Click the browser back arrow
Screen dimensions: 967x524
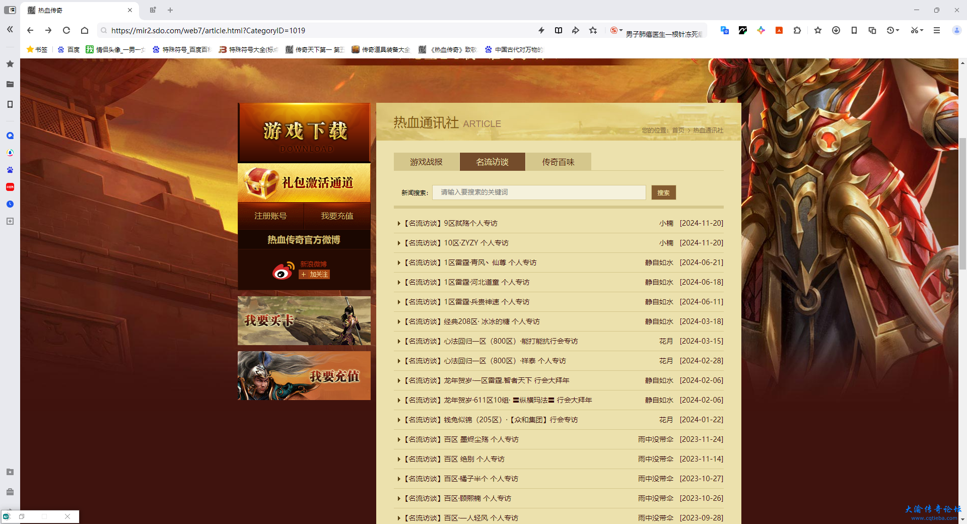[x=30, y=30]
